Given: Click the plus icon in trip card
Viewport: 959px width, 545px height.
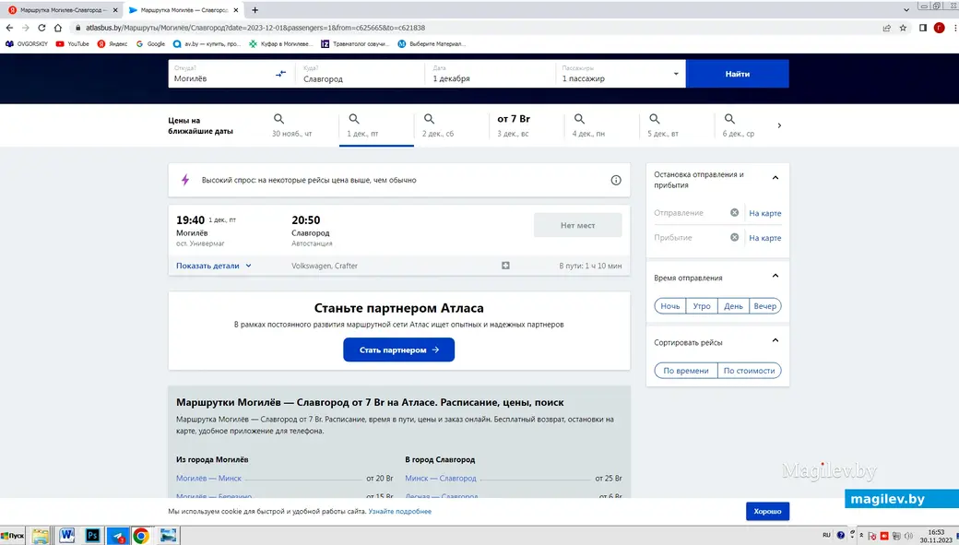Looking at the screenshot, I should [x=505, y=266].
